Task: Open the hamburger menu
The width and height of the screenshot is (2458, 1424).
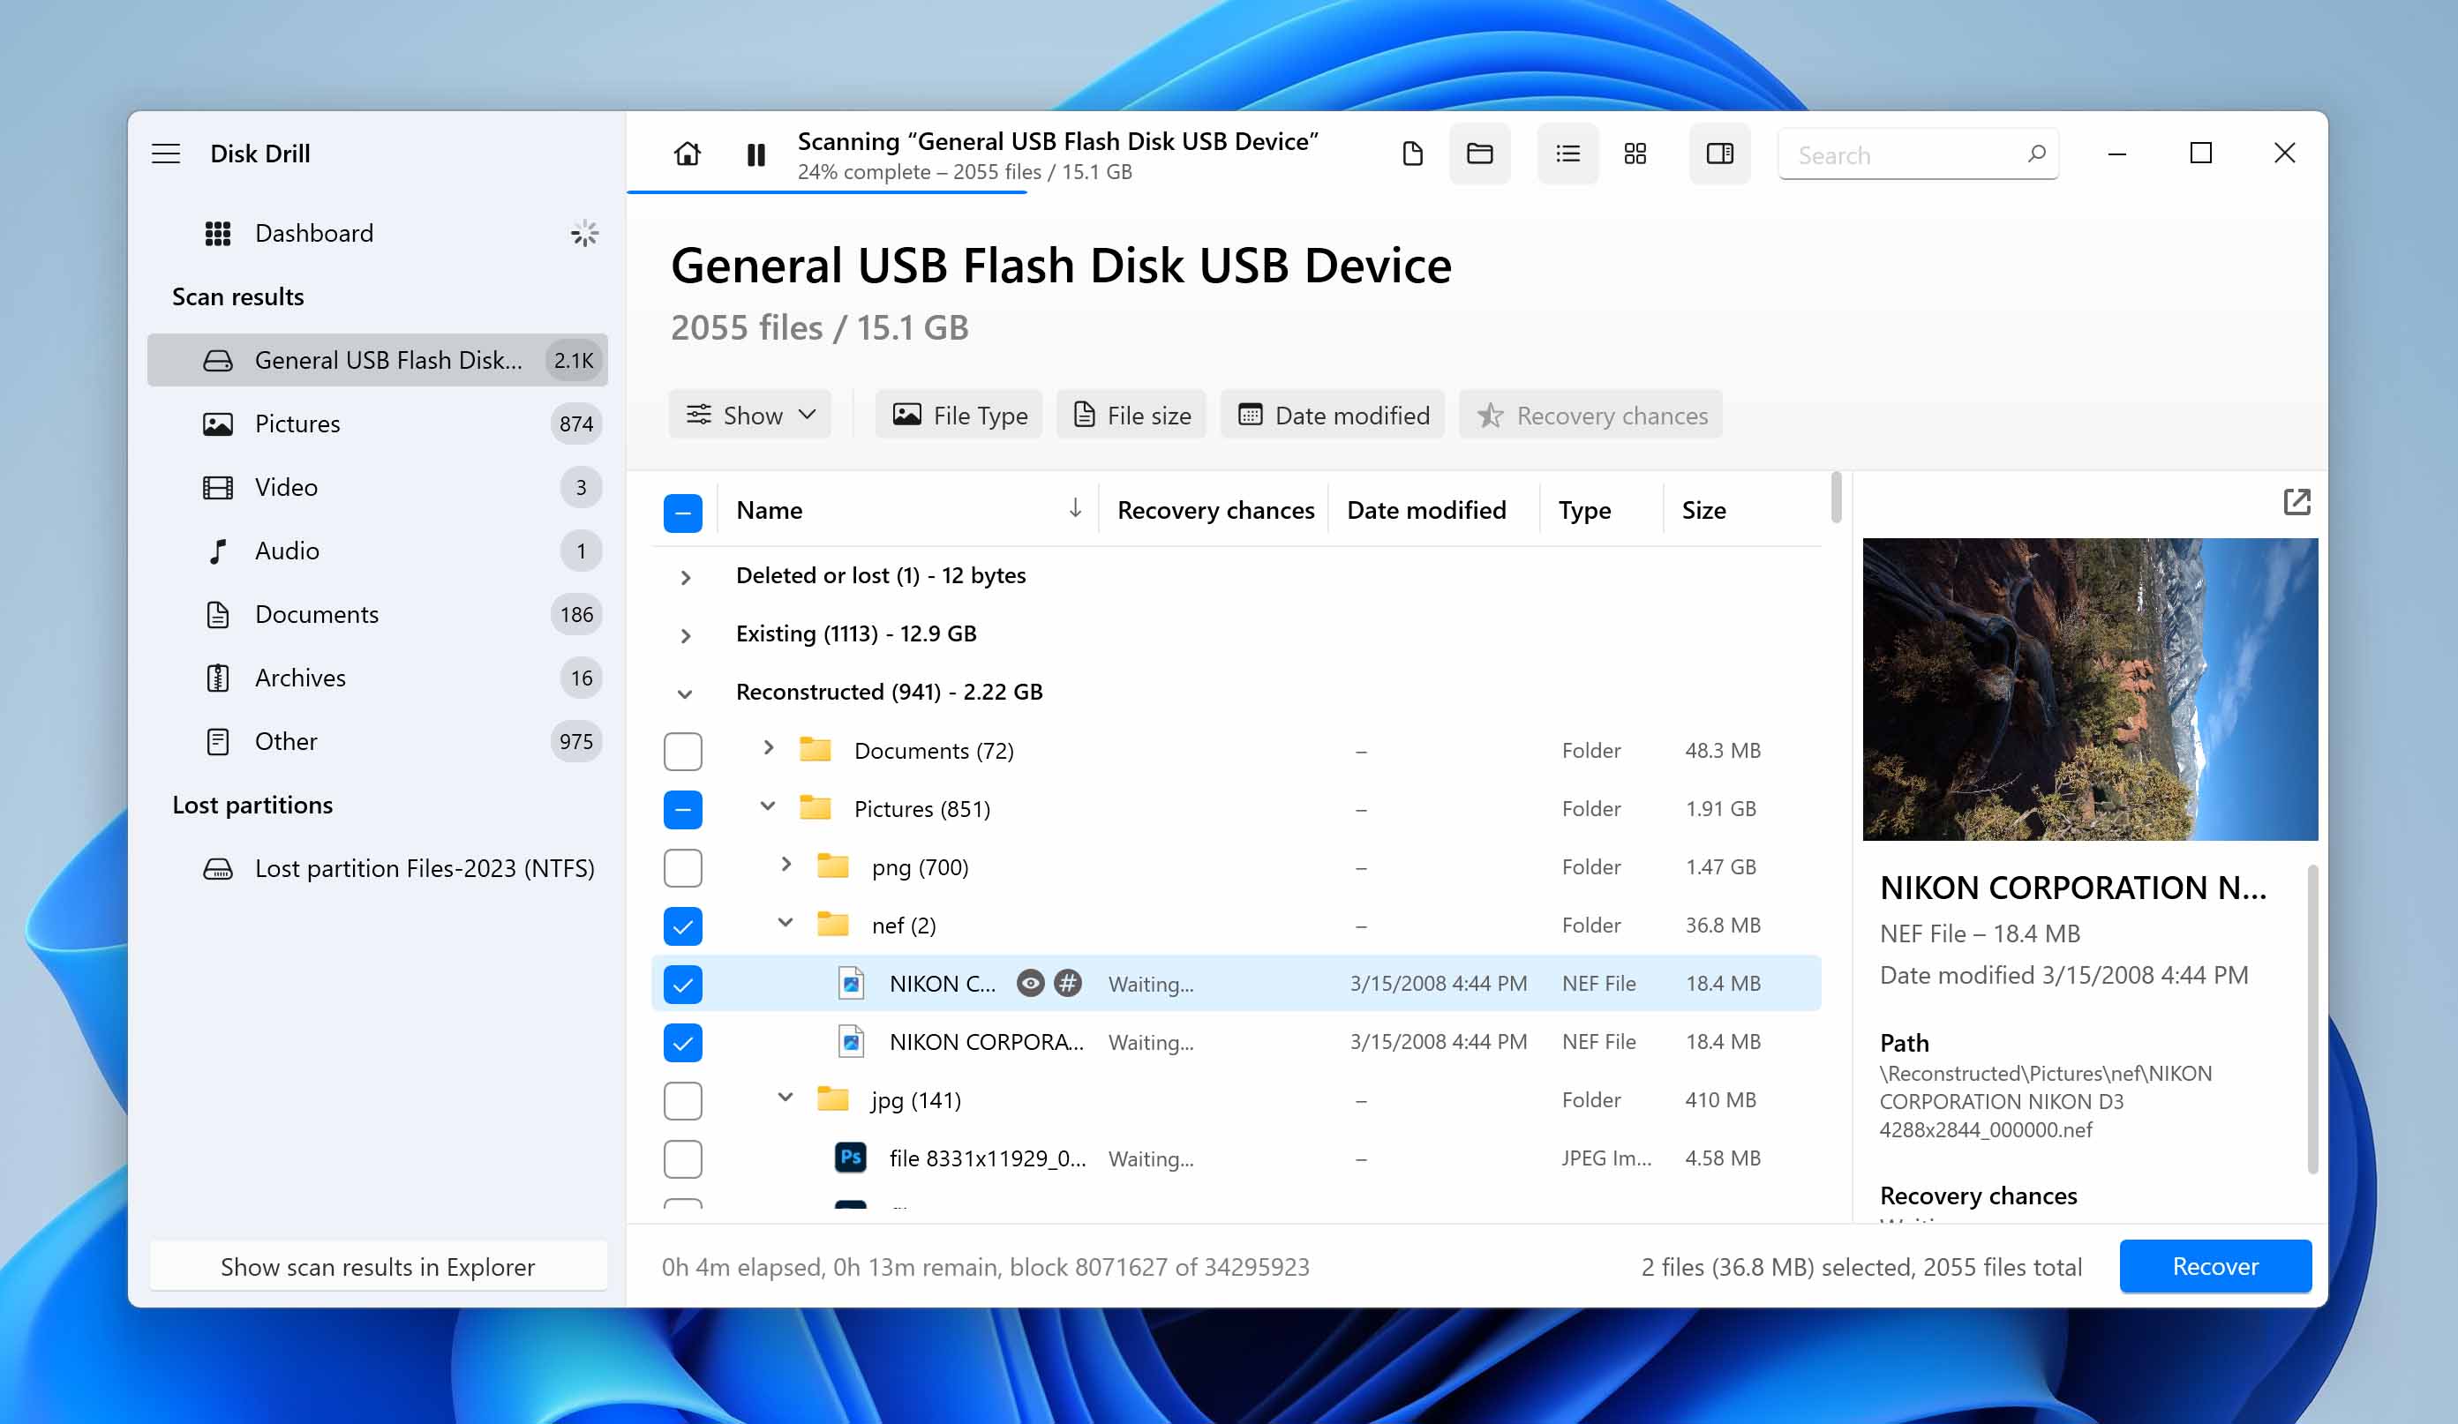Action: [x=166, y=154]
